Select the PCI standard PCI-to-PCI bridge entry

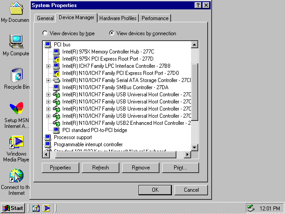pyautogui.click(x=94, y=130)
